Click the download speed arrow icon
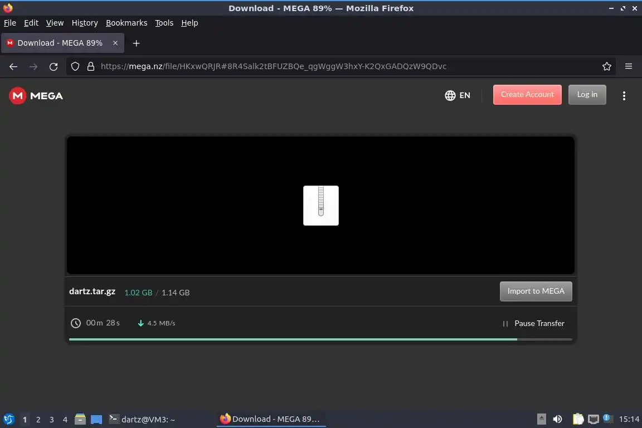Image resolution: width=642 pixels, height=428 pixels. click(140, 323)
